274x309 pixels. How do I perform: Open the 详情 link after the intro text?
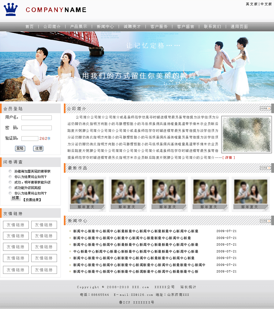pos(229,158)
